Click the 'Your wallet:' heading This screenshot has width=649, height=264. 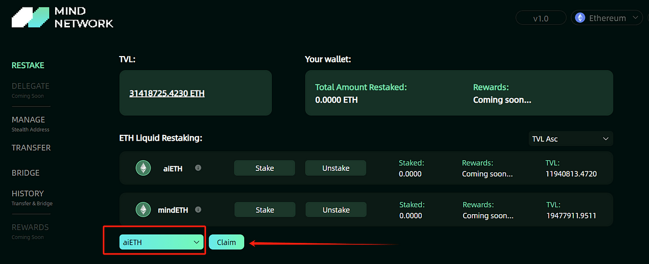coord(328,59)
